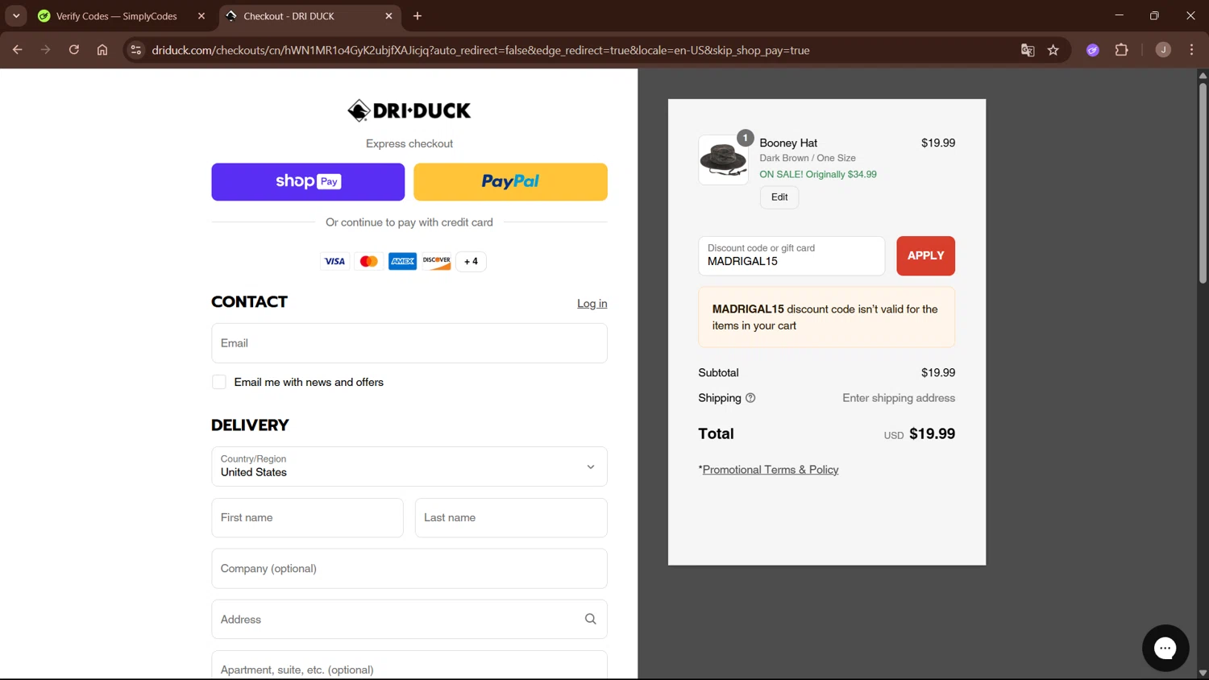Click the page vertical scrollbar
The image size is (1209, 680).
click(x=1203, y=183)
